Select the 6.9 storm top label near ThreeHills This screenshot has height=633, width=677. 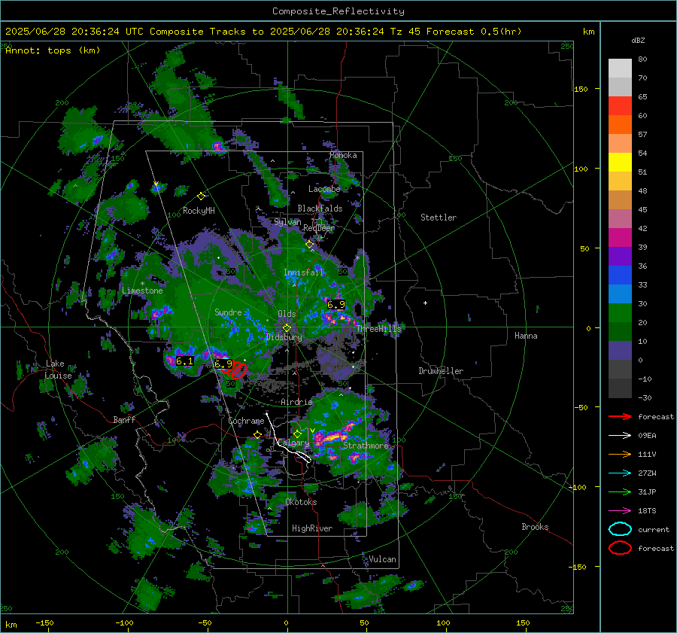click(x=336, y=305)
